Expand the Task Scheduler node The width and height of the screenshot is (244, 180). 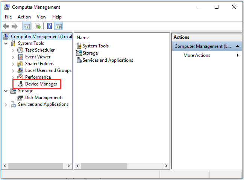click(x=13, y=50)
